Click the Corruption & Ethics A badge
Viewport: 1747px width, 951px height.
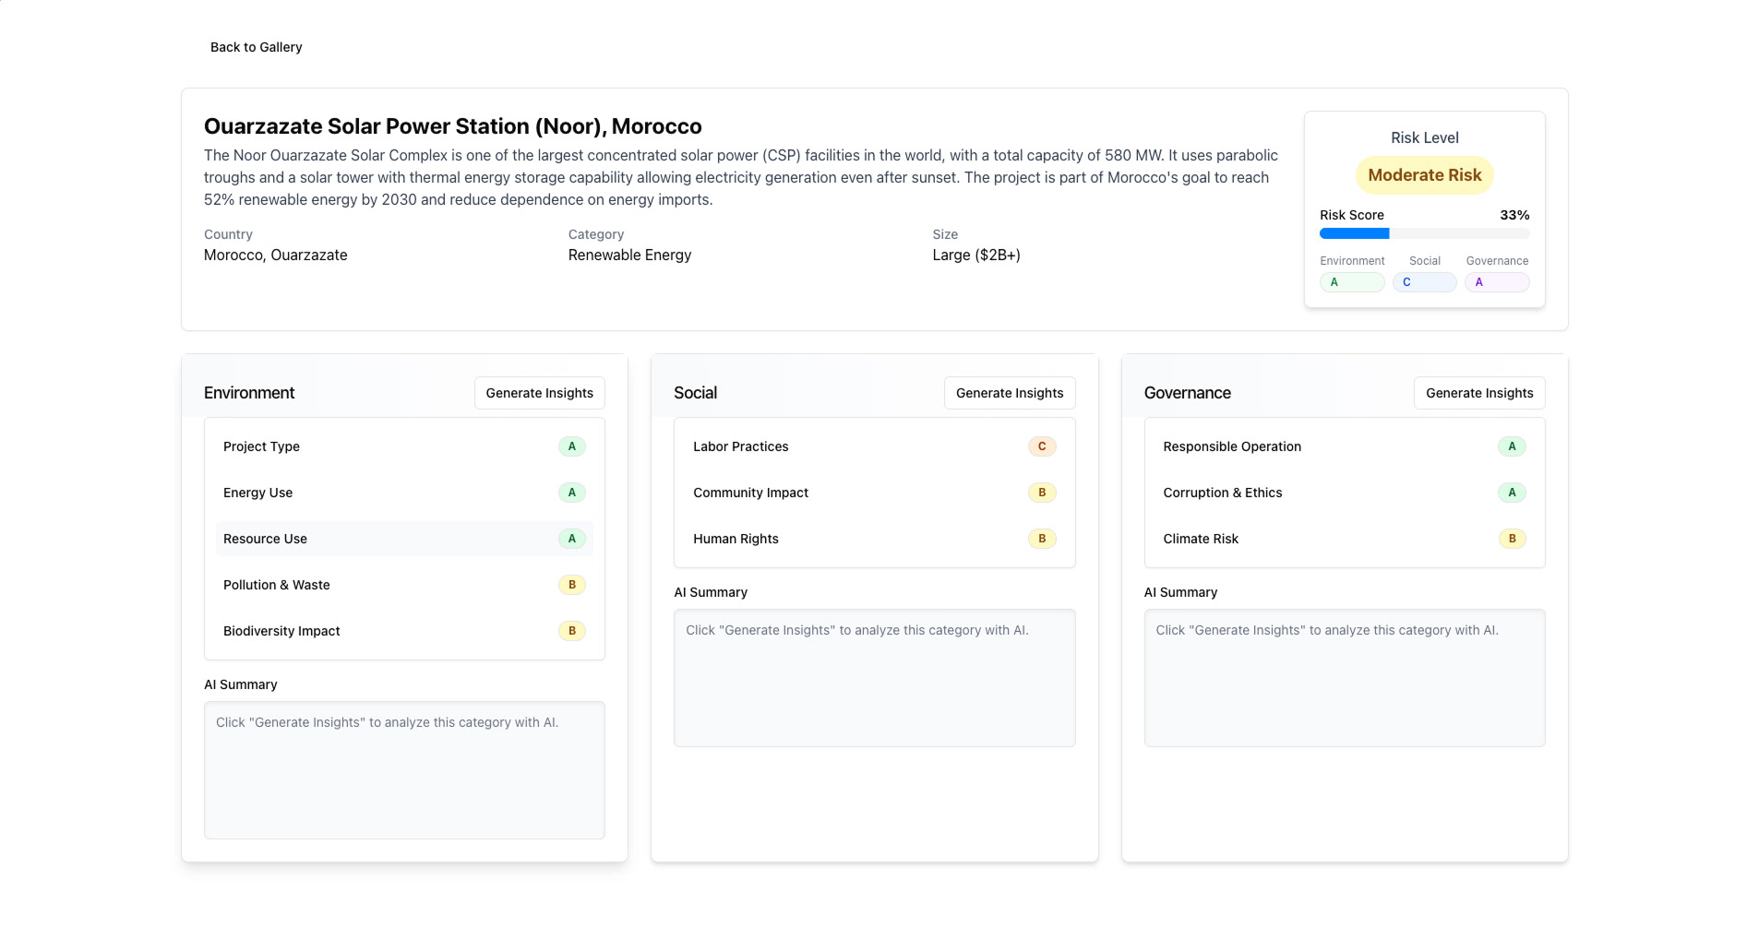[1511, 493]
